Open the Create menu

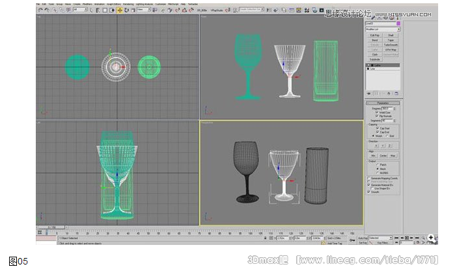click(x=77, y=5)
